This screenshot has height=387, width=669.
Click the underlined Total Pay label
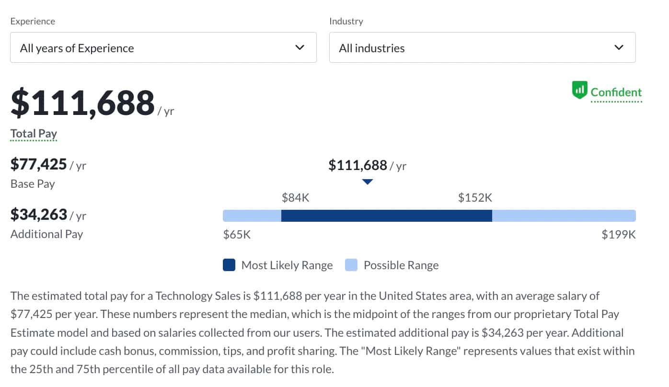tap(34, 134)
